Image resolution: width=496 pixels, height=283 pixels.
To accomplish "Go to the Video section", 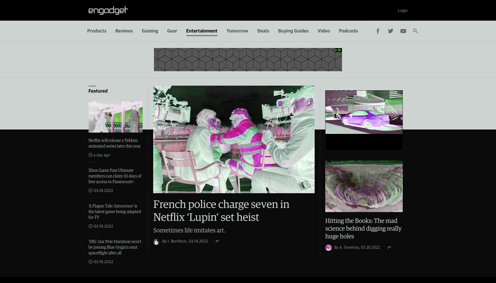I will point(324,31).
